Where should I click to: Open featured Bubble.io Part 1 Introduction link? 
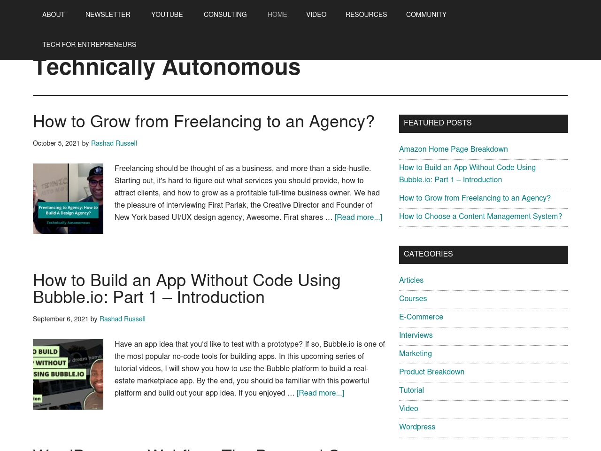click(x=467, y=173)
